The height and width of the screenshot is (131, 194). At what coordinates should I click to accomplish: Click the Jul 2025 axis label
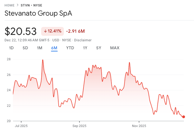tap(21, 126)
